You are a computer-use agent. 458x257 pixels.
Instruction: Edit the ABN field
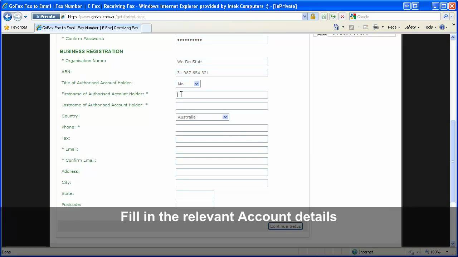(x=222, y=72)
